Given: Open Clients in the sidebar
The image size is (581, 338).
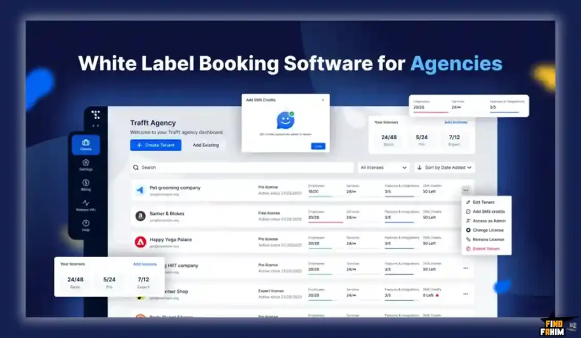Looking at the screenshot, I should (x=86, y=145).
